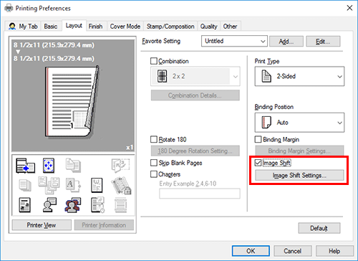358x261 pixels.
Task: Click the blue-arrows image shift icon
Action: [49, 166]
